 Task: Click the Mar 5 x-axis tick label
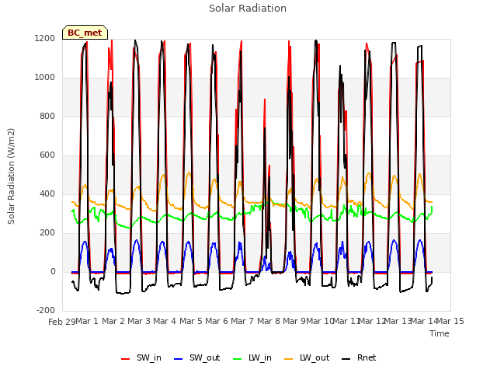coord(191,321)
